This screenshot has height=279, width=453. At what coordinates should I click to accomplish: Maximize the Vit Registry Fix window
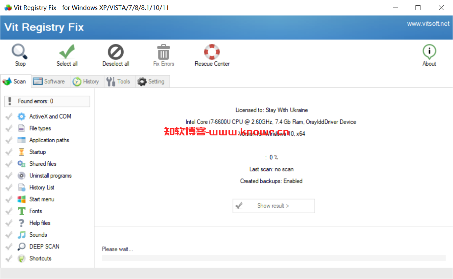(x=418, y=8)
